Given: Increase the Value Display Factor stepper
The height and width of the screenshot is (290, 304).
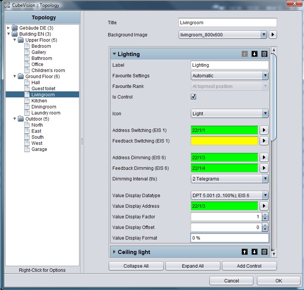Looking at the screenshot, I should coord(265,214).
